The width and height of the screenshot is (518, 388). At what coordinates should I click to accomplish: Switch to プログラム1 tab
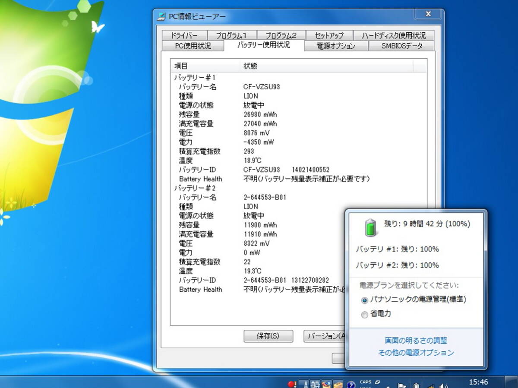click(231, 35)
